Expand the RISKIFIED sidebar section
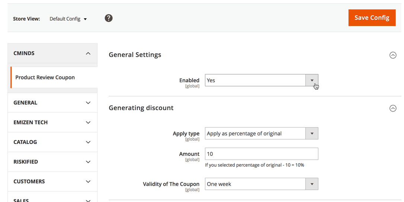This screenshot has height=202, width=404. [x=52, y=162]
